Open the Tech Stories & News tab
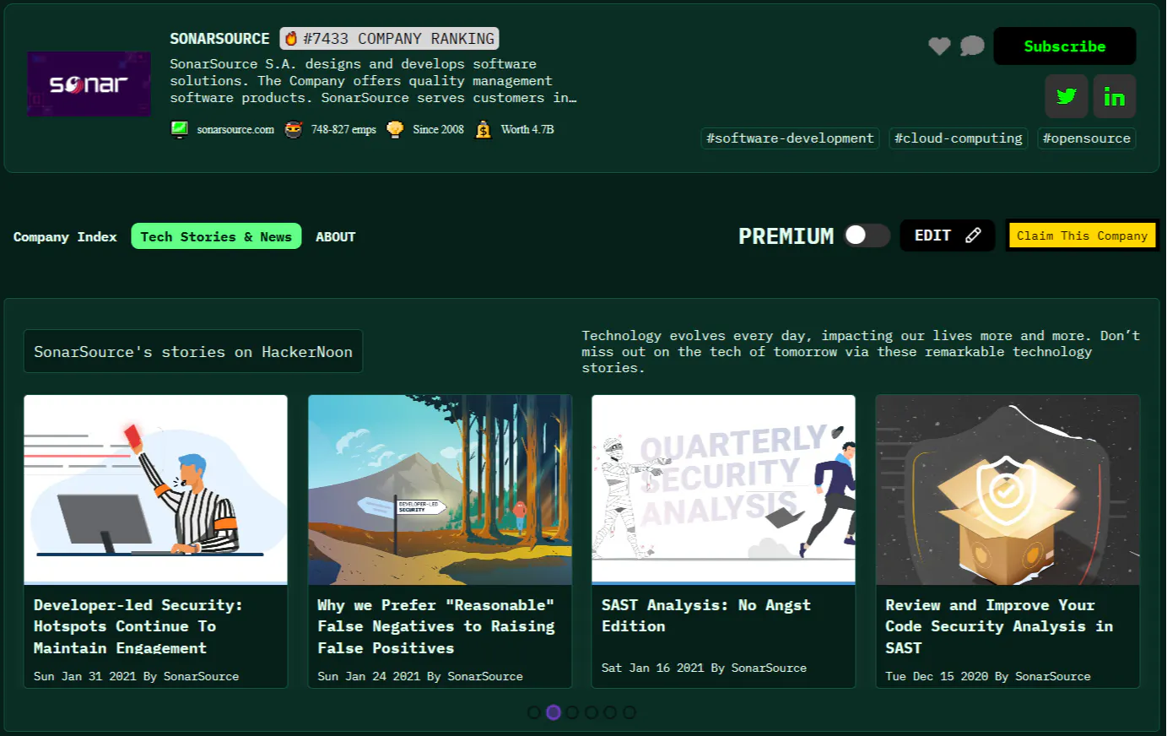The height and width of the screenshot is (736, 1167). [216, 236]
